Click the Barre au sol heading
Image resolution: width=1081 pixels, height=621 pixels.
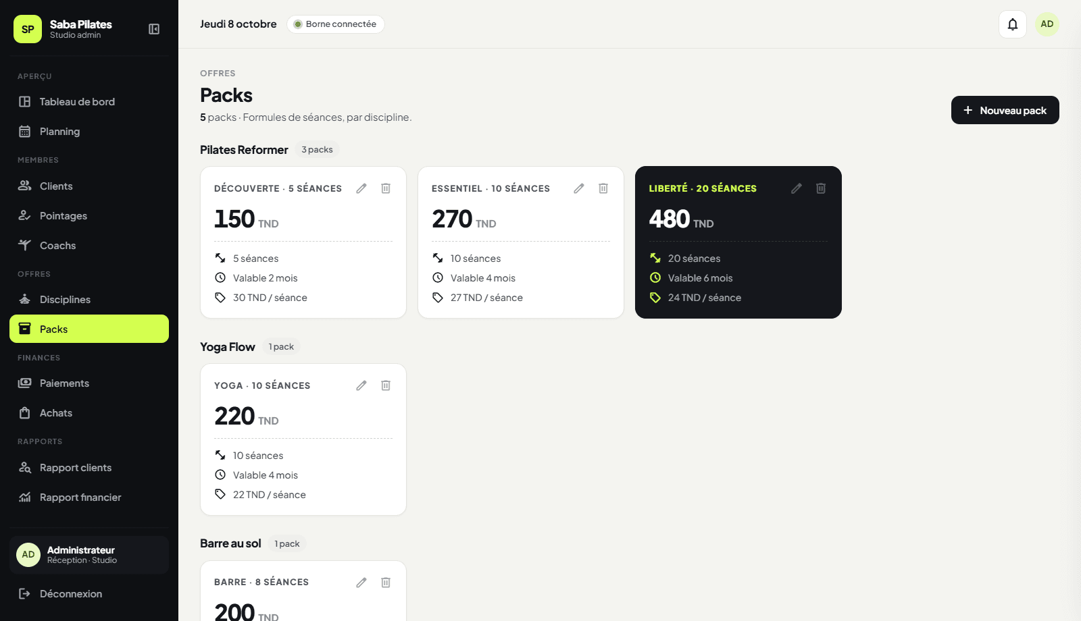pos(230,544)
